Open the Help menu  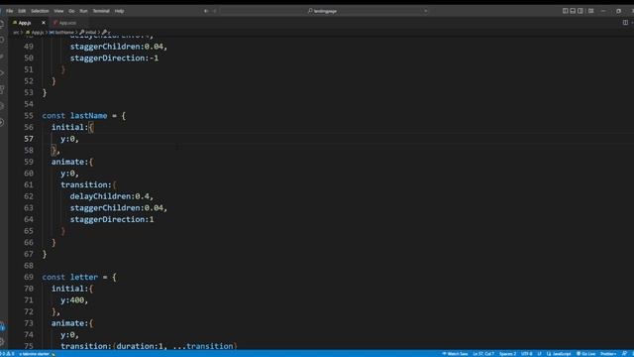119,11
